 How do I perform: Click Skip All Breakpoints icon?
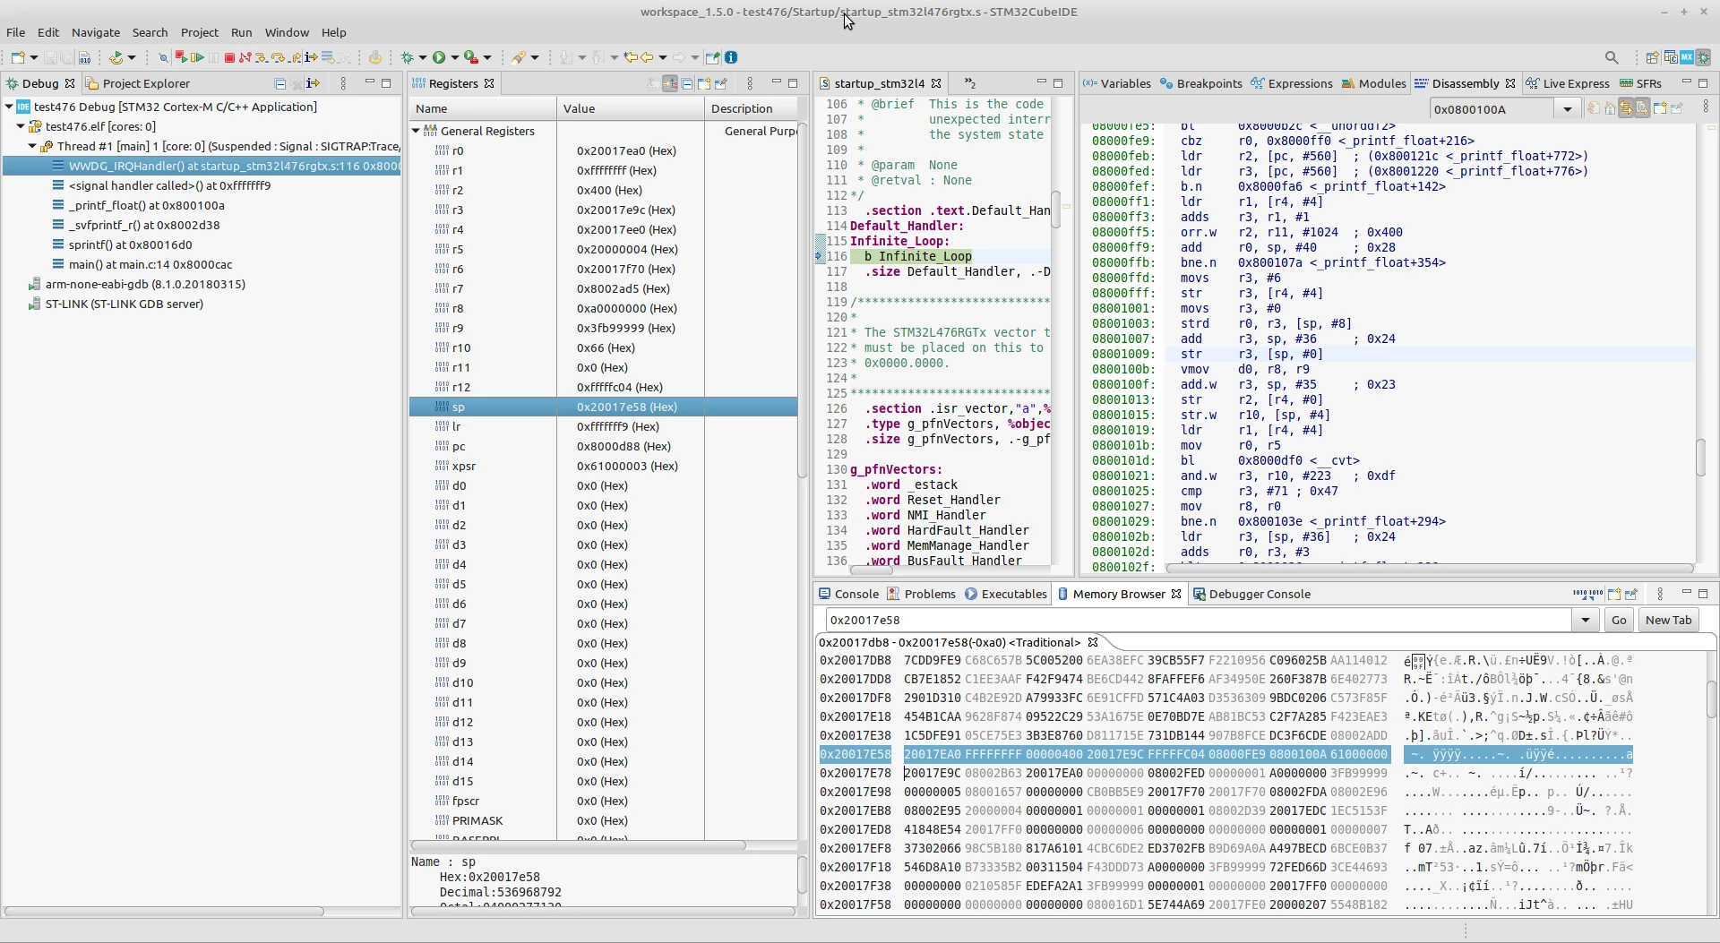(163, 57)
